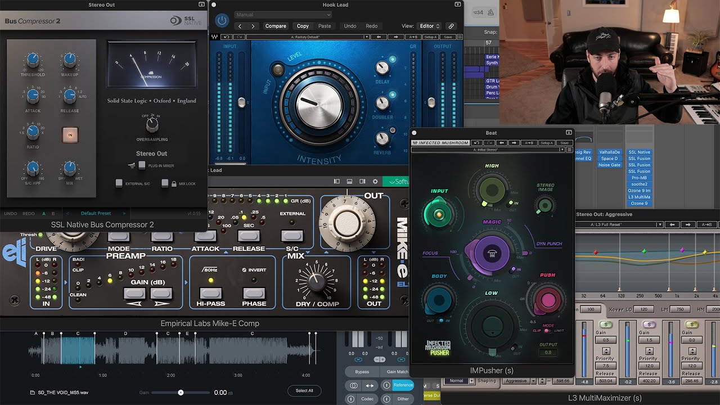Go to previous preset in Hook Lead window
The width and height of the screenshot is (720, 405).
pyautogui.click(x=240, y=26)
